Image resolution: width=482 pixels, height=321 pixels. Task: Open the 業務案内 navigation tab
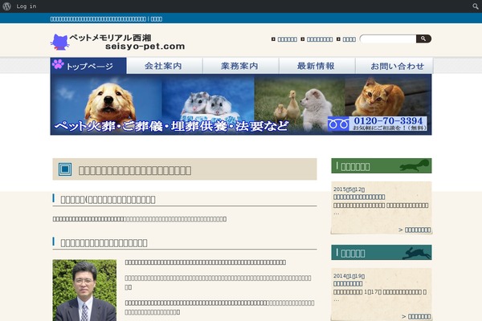pyautogui.click(x=241, y=66)
